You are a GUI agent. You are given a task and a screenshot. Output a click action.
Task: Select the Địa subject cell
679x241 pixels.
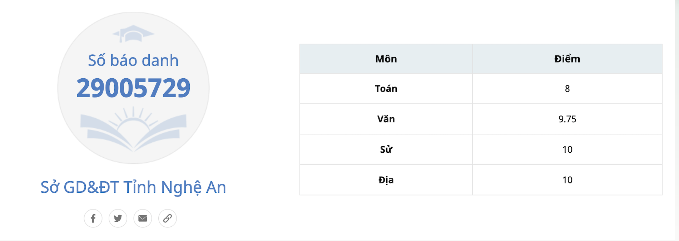[386, 180]
